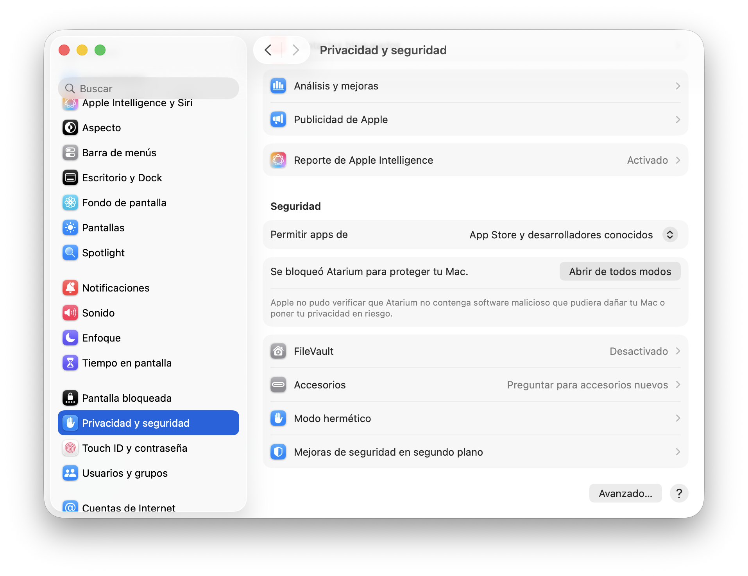Select Notificaciones in the sidebar

(x=149, y=288)
